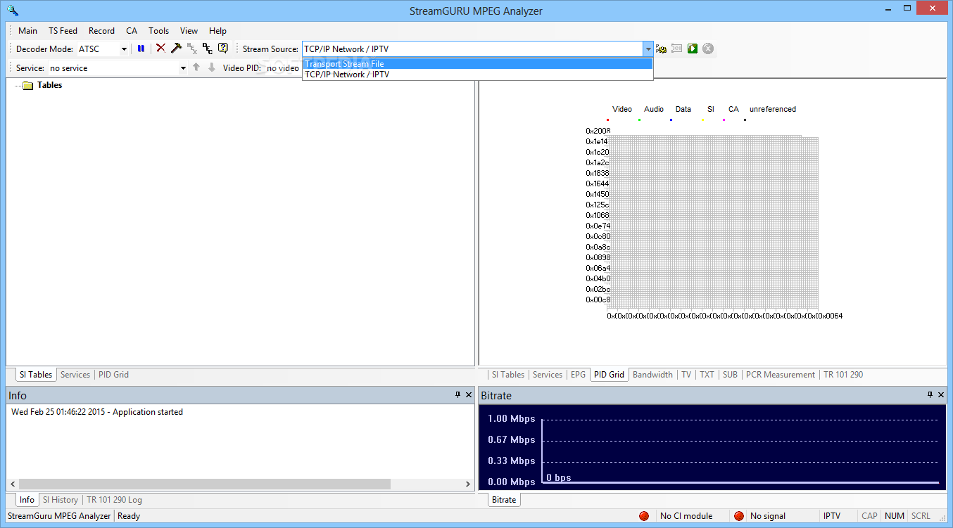Open the right pane TR 101 290 tab
This screenshot has height=528, width=953.
pyautogui.click(x=843, y=375)
